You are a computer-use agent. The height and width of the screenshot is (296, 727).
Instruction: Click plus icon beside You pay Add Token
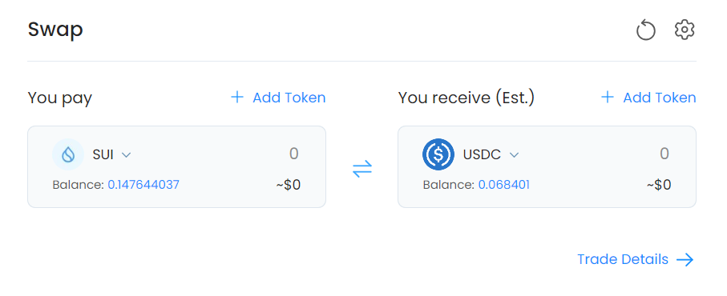pyautogui.click(x=237, y=97)
